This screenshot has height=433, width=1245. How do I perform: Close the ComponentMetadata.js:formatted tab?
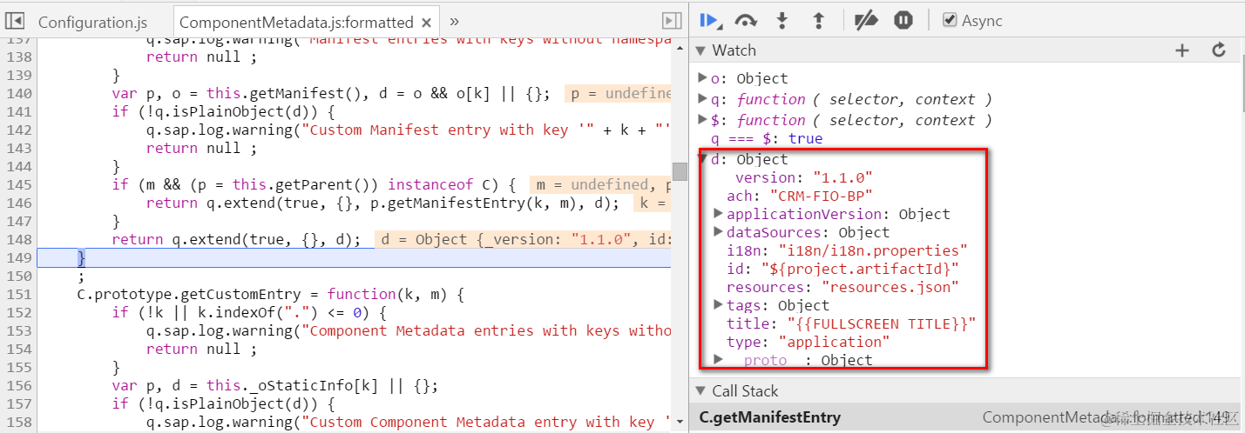click(x=427, y=23)
